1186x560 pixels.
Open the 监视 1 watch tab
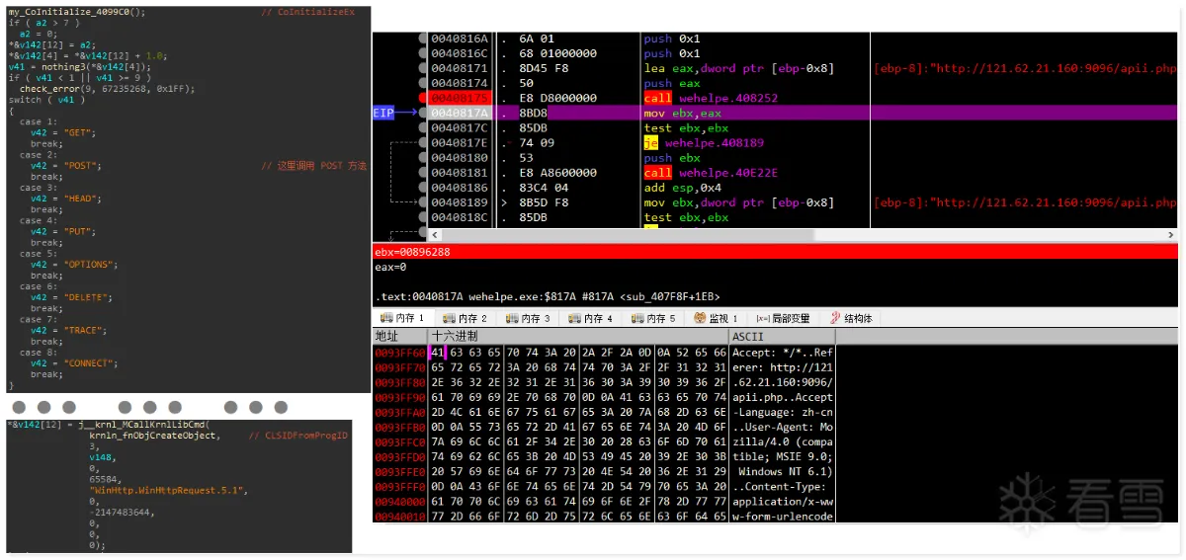pyautogui.click(x=716, y=318)
